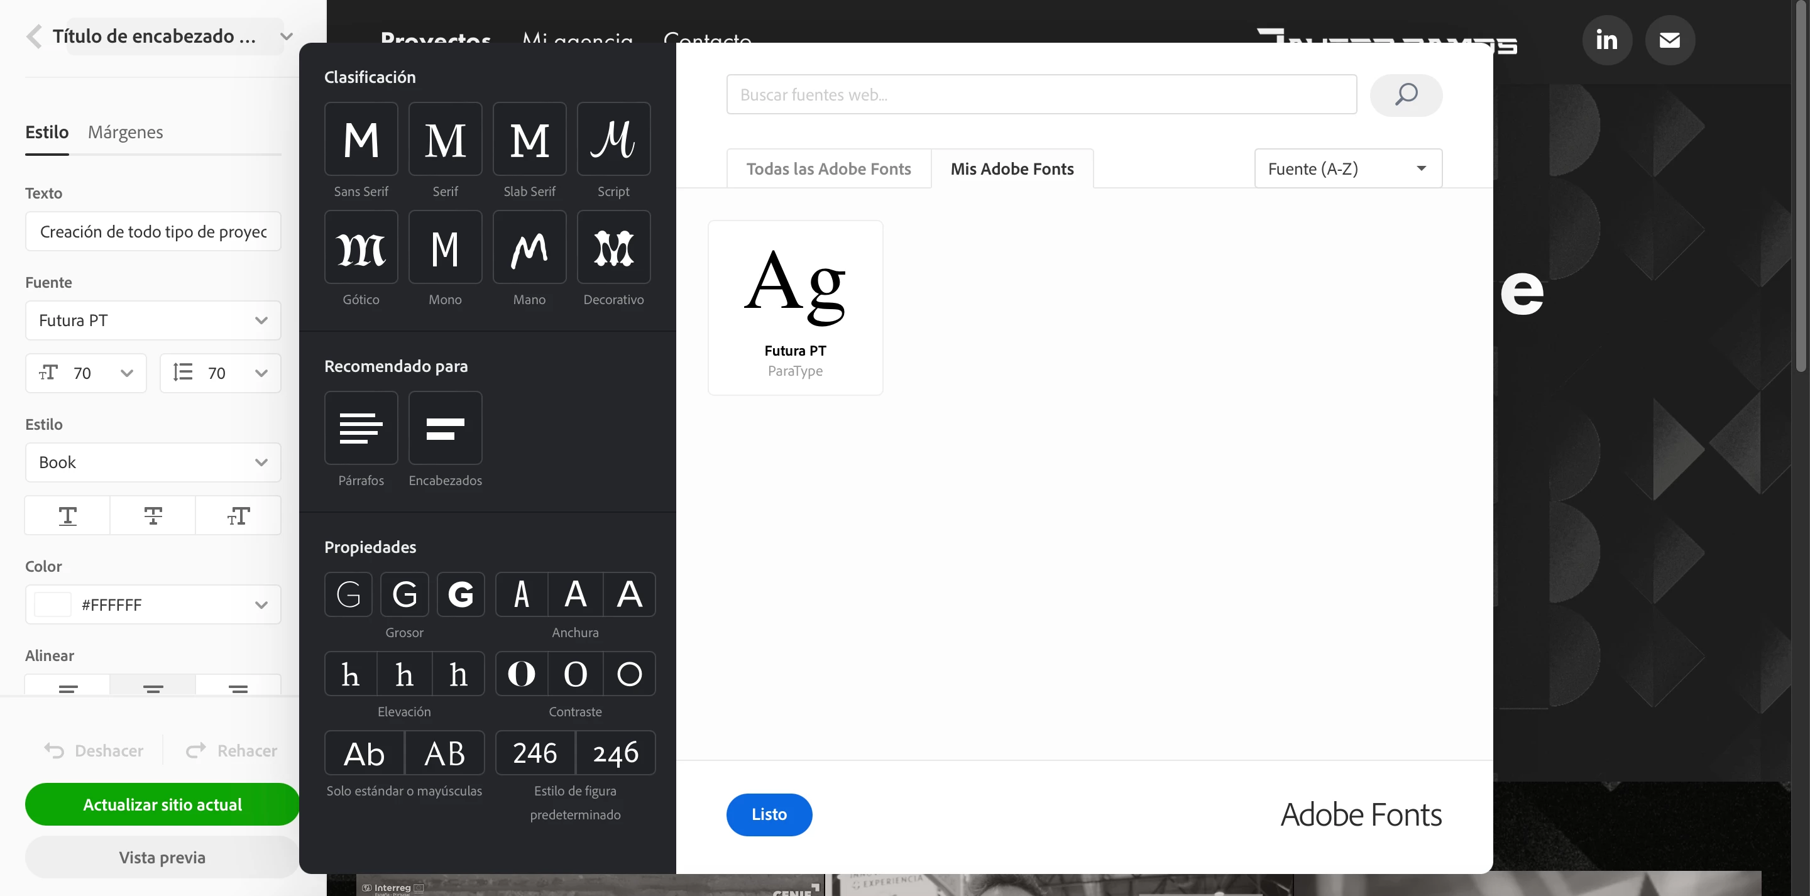Switch to Todas las Adobe Fonts tab

828,168
